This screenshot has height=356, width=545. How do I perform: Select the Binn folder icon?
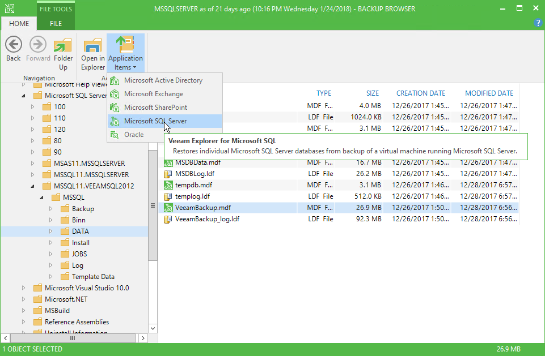(65, 220)
